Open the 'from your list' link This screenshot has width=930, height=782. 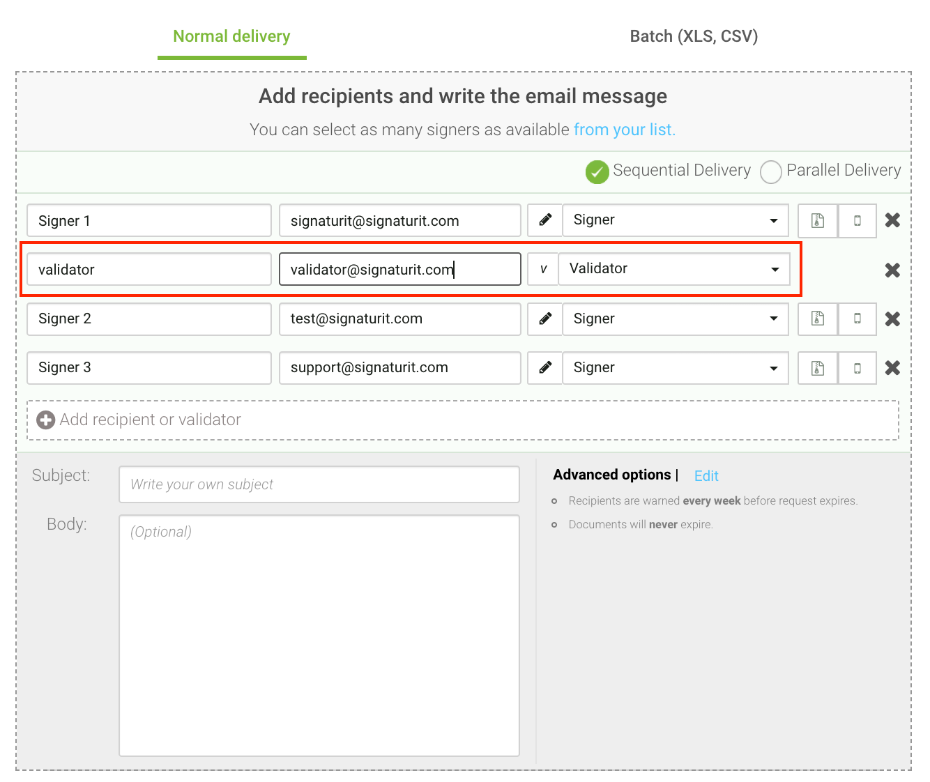click(624, 130)
